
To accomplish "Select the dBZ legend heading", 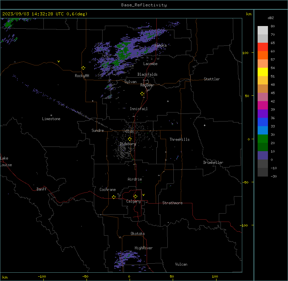I will click(x=271, y=18).
